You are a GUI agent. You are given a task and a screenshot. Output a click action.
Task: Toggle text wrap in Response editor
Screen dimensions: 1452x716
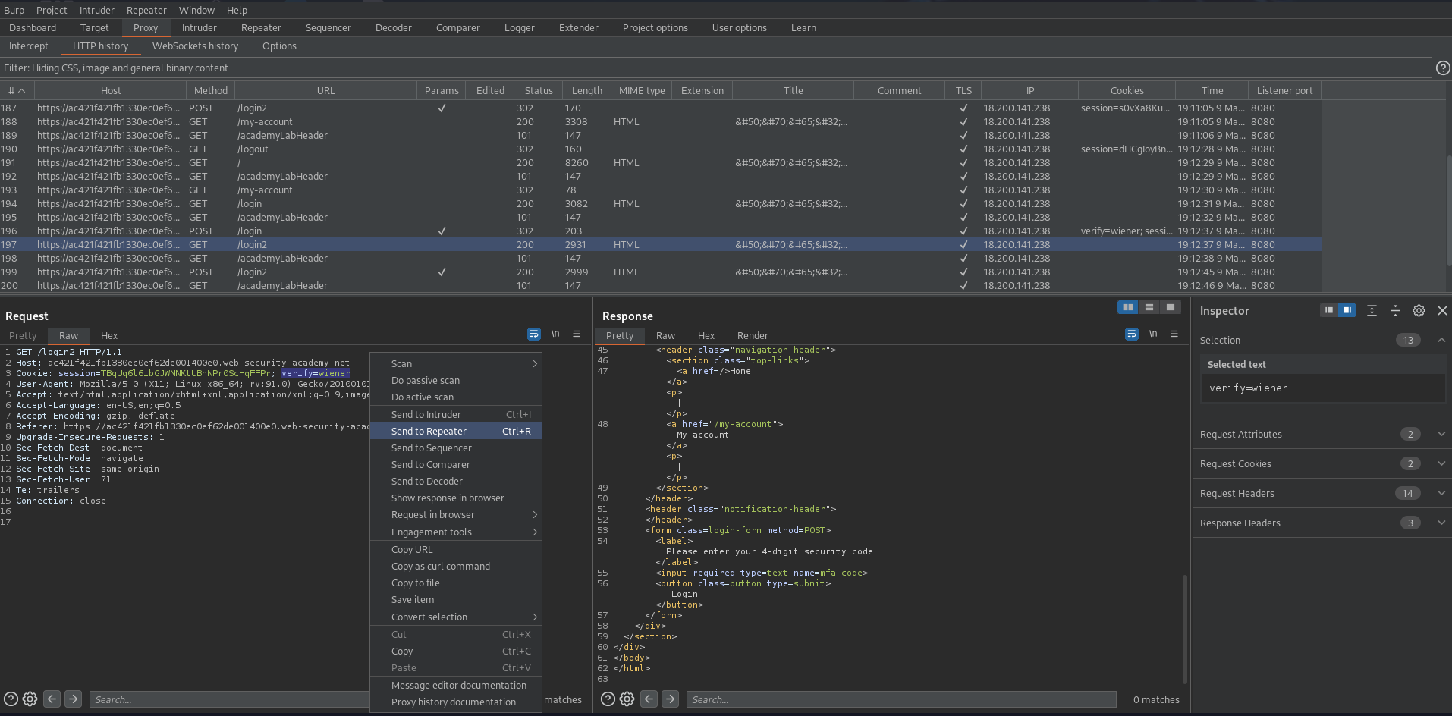[x=1132, y=334]
